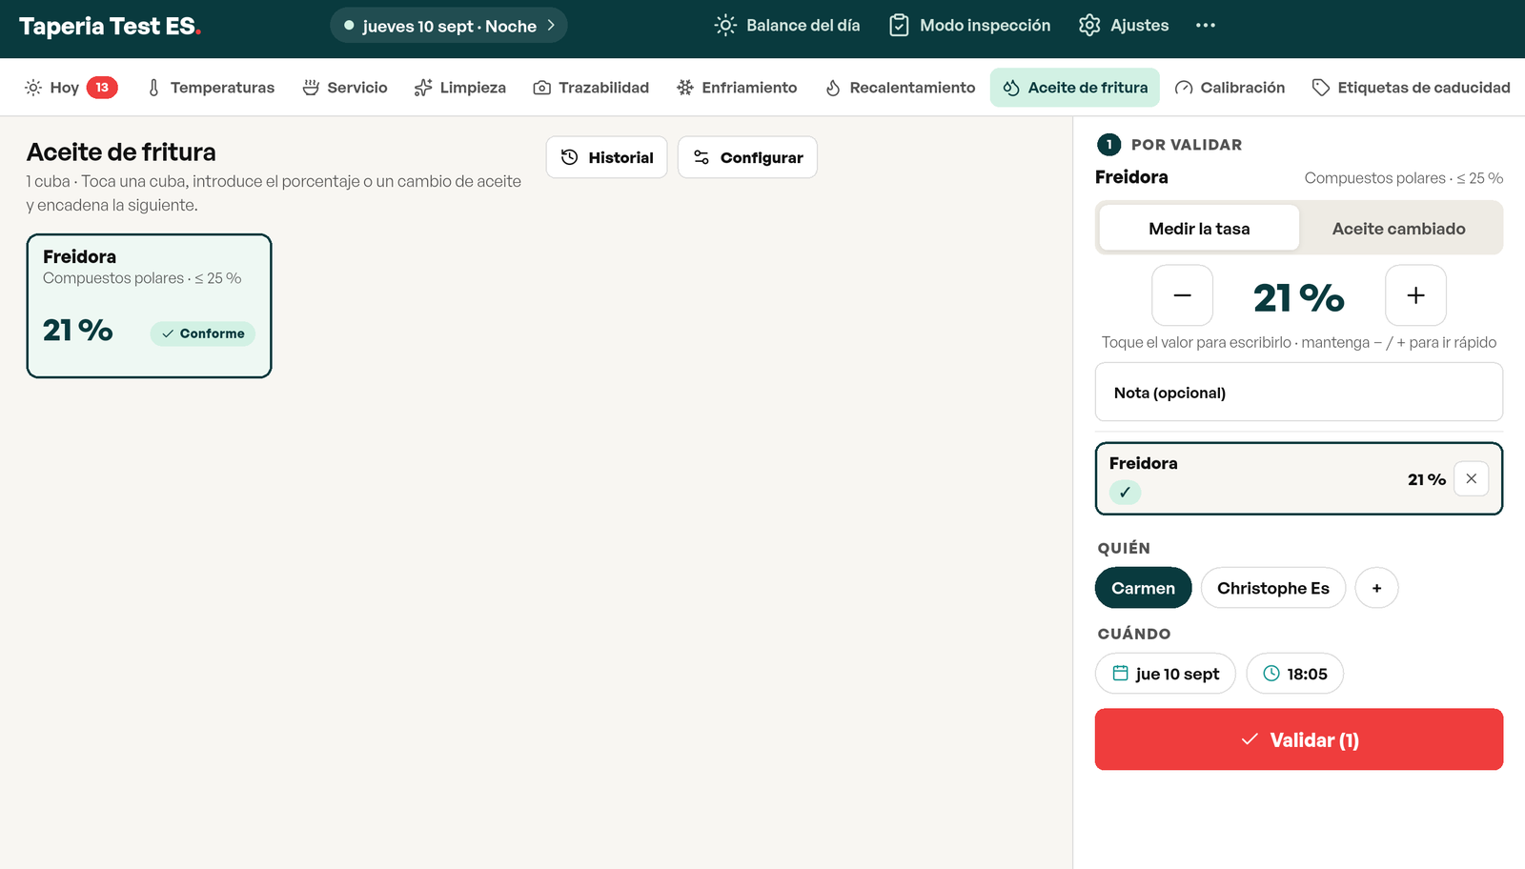Image resolution: width=1525 pixels, height=869 pixels.
Task: Open Configurar sliders settings
Action: [x=747, y=157]
